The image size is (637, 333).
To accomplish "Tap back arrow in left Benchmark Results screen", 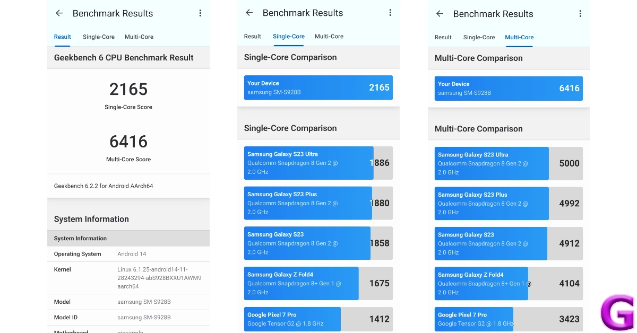I will pyautogui.click(x=59, y=13).
